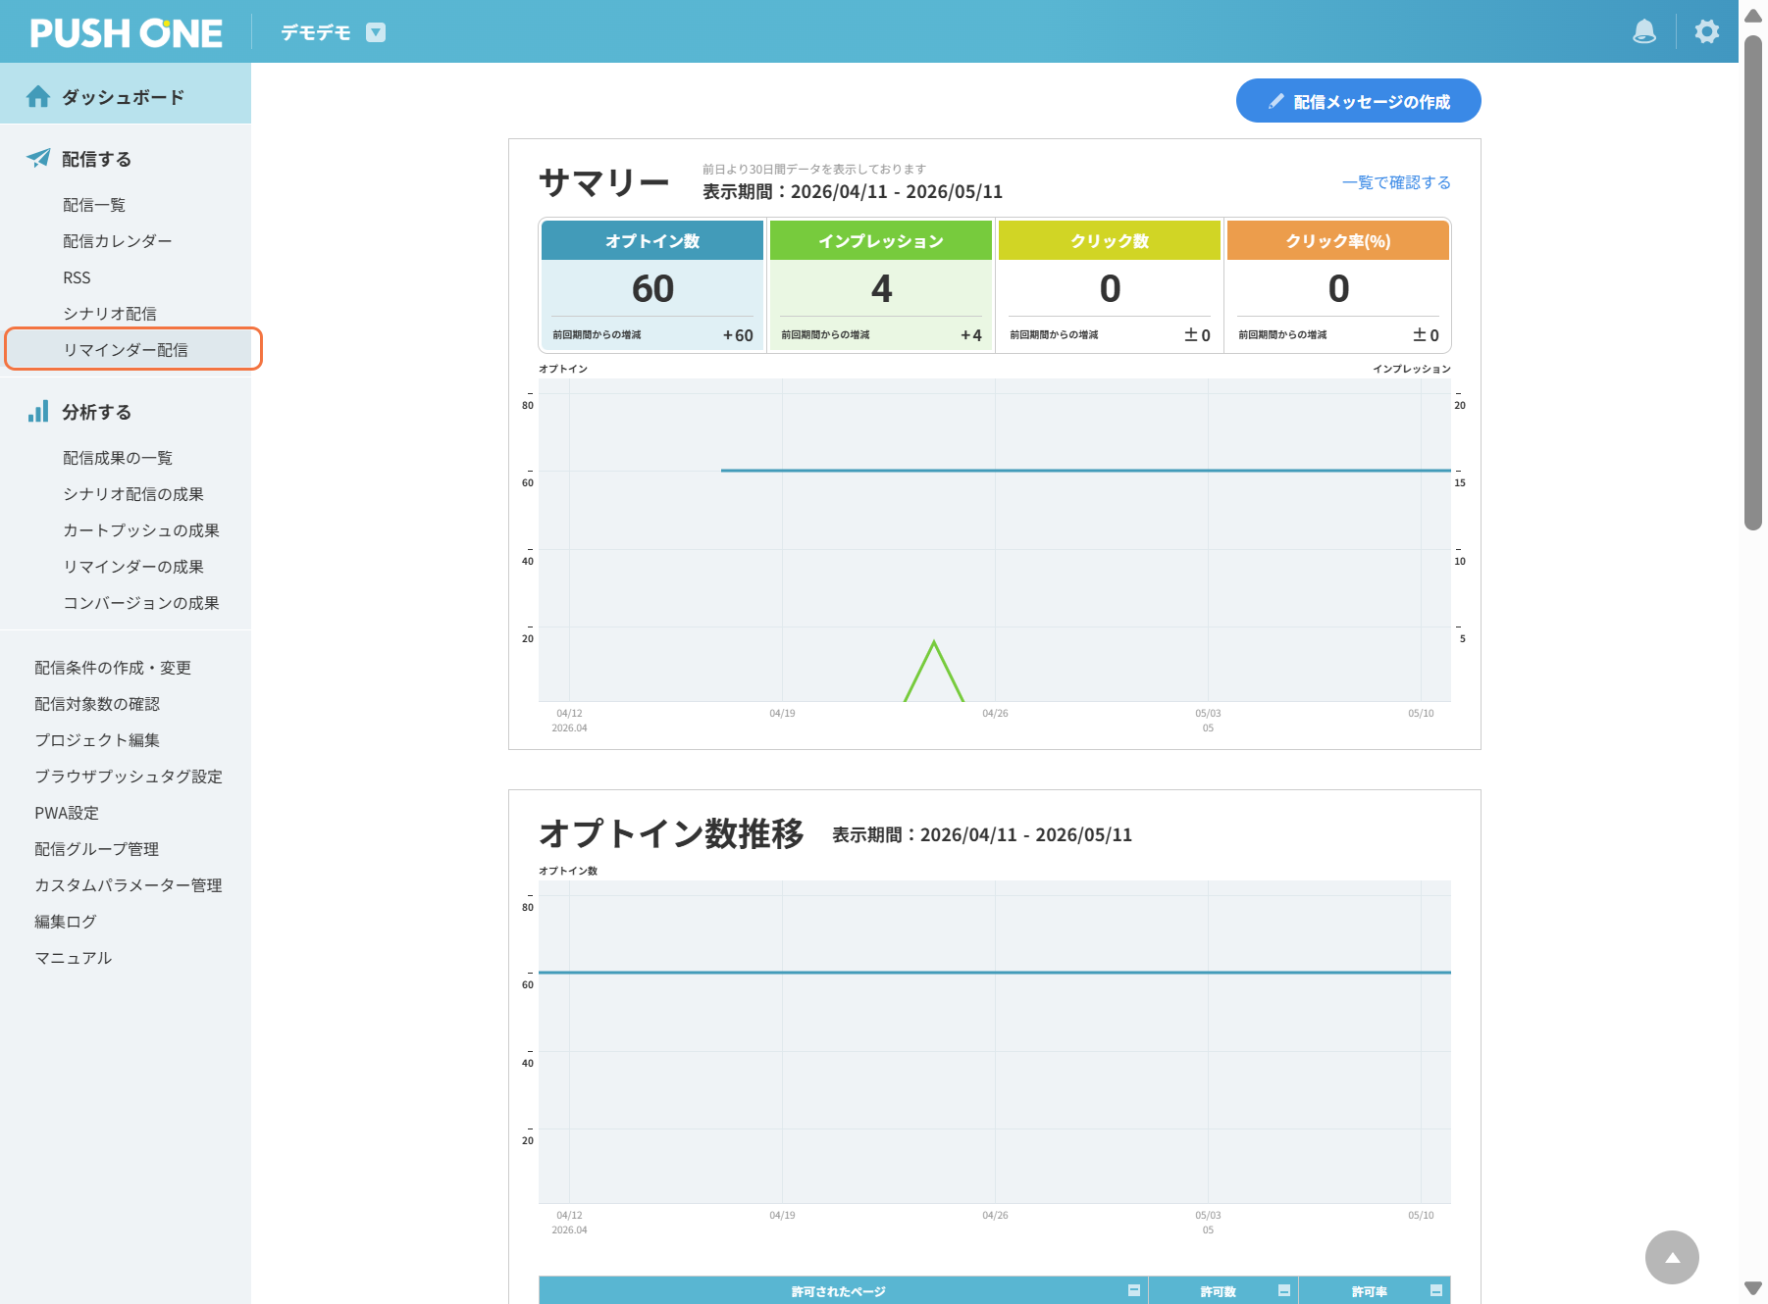
Task: Click the 分析する section header
Action: pos(96,412)
